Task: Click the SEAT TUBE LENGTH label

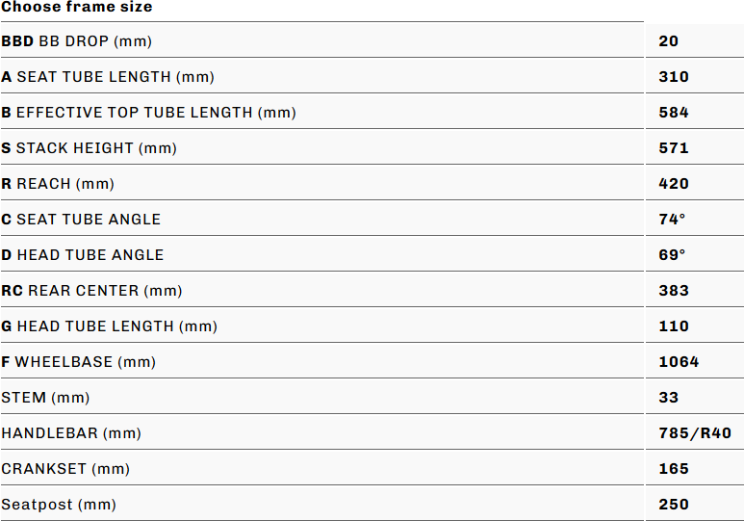Action: click(x=108, y=77)
